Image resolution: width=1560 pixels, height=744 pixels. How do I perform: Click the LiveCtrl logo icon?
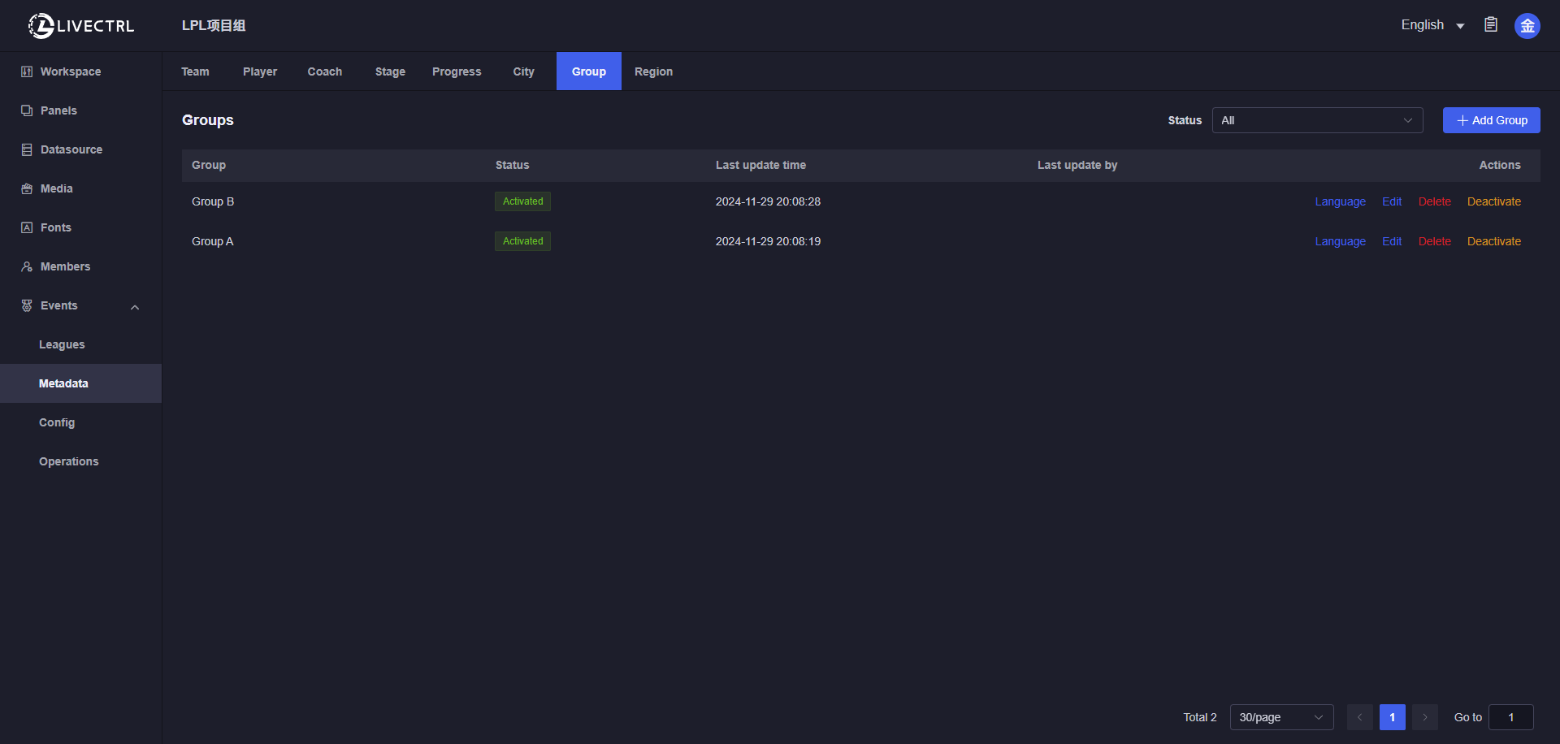pyautogui.click(x=41, y=26)
